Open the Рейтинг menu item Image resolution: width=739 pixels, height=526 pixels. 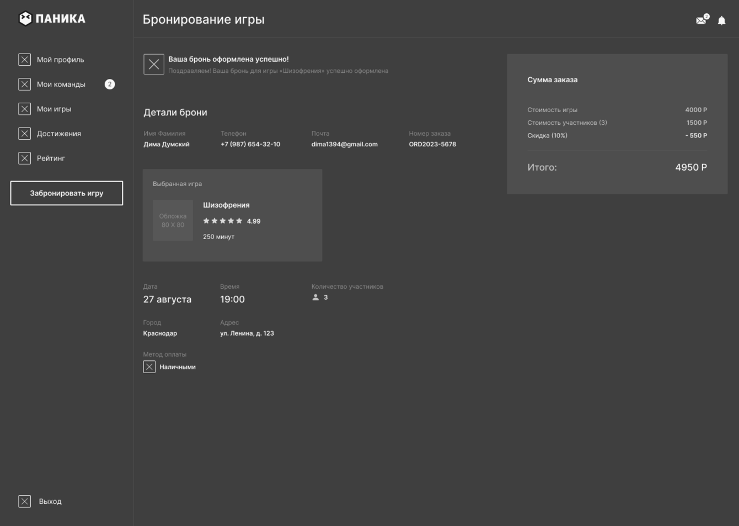click(51, 158)
